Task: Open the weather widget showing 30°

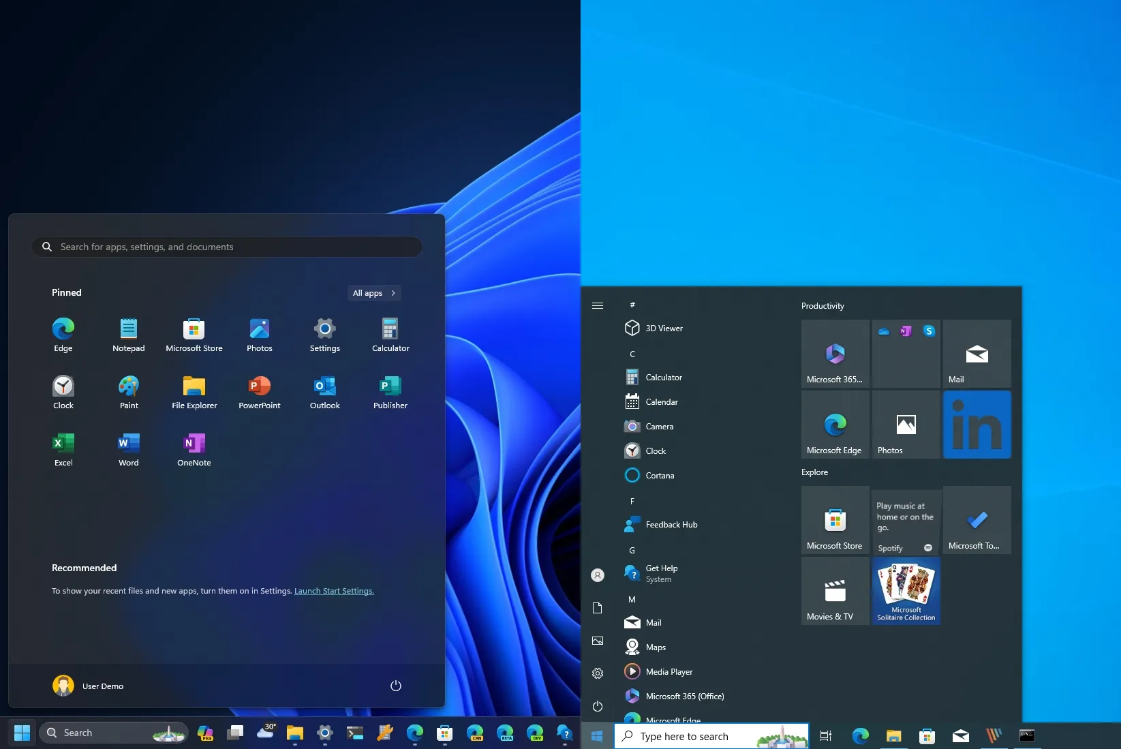Action: (x=265, y=732)
